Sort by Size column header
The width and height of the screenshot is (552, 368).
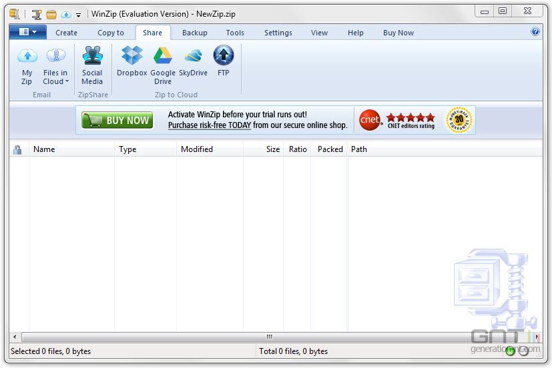264,149
